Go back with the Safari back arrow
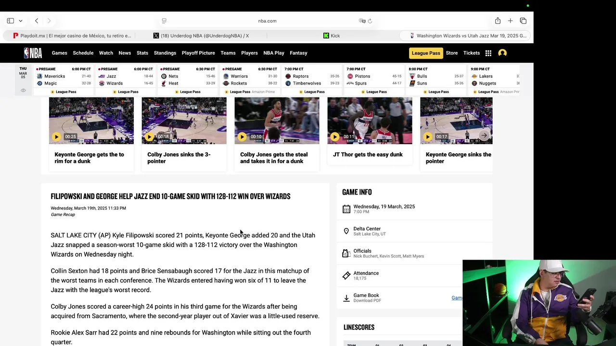Screen dimensions: 616x346 tap(37, 21)
